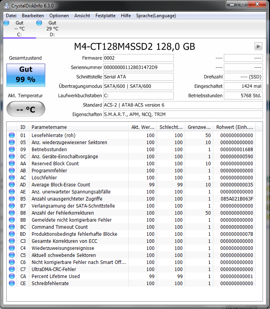Click the Betriebsstunden value 5768 Std.

pyautogui.click(x=243, y=96)
